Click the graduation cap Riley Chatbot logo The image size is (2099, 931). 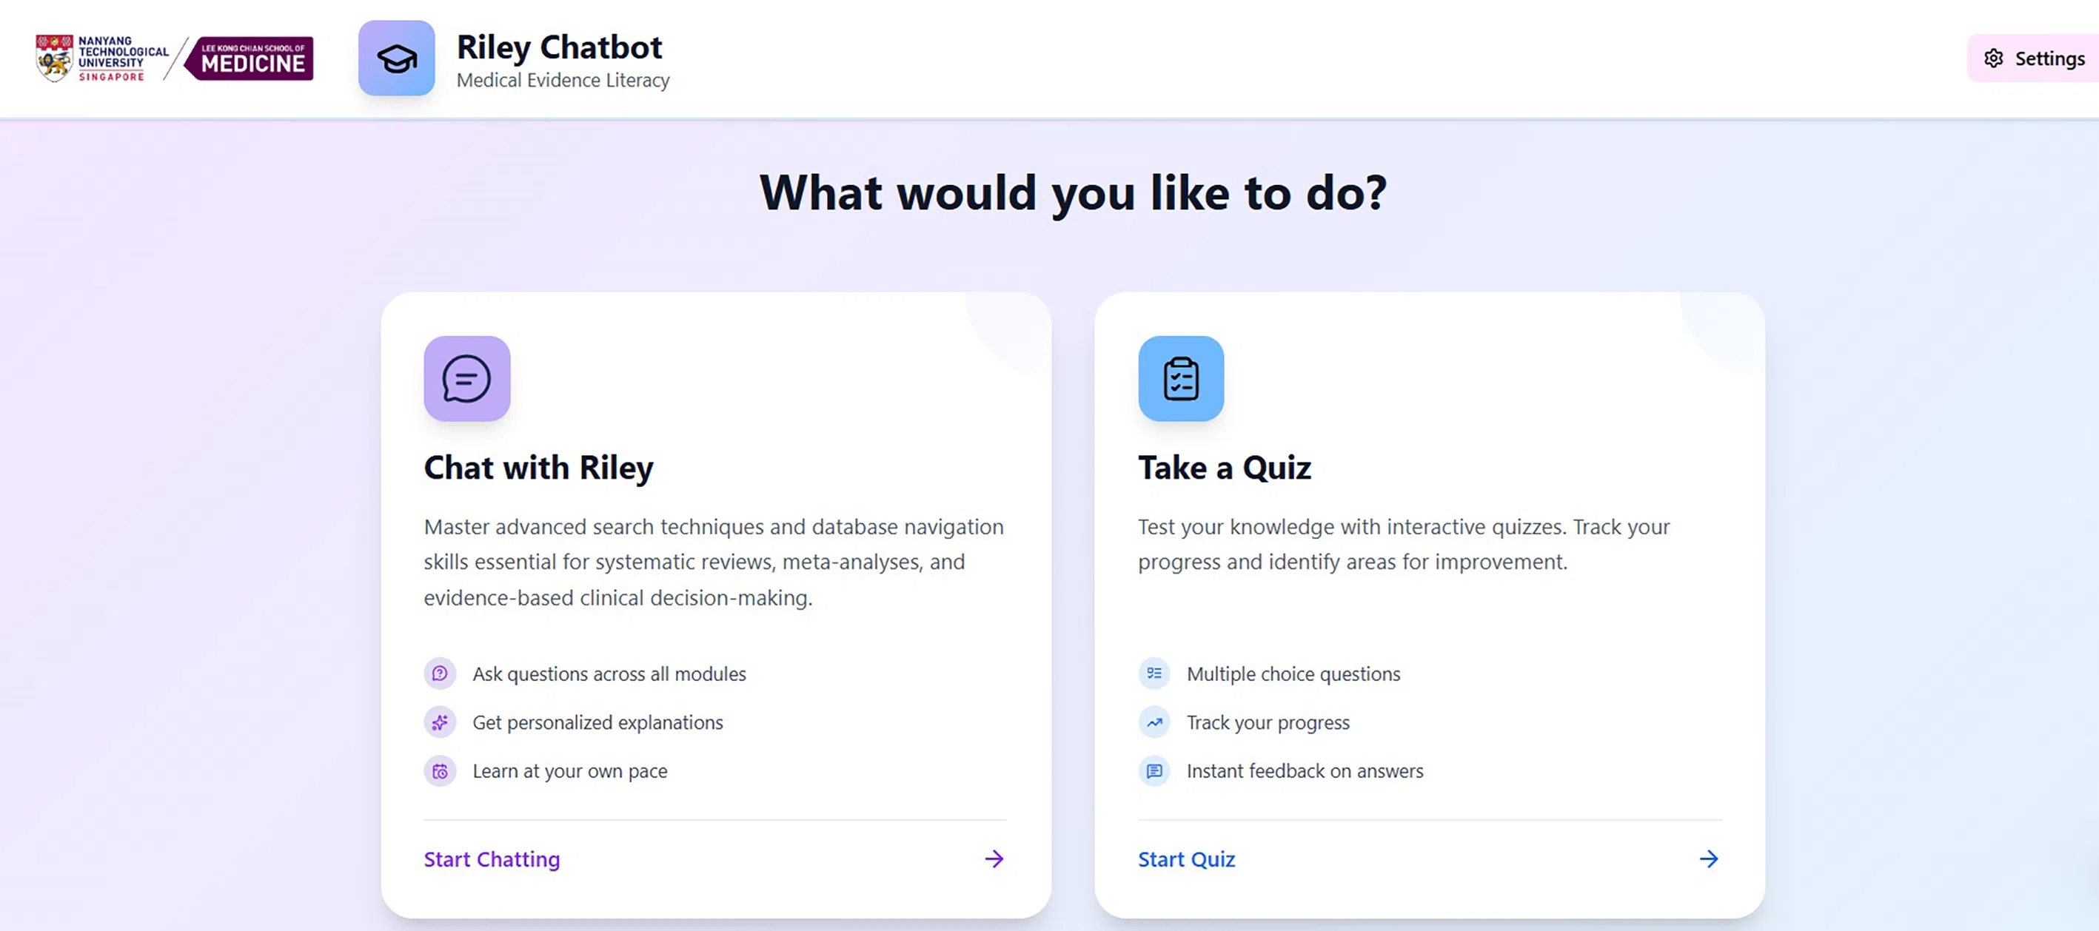pyautogui.click(x=396, y=58)
